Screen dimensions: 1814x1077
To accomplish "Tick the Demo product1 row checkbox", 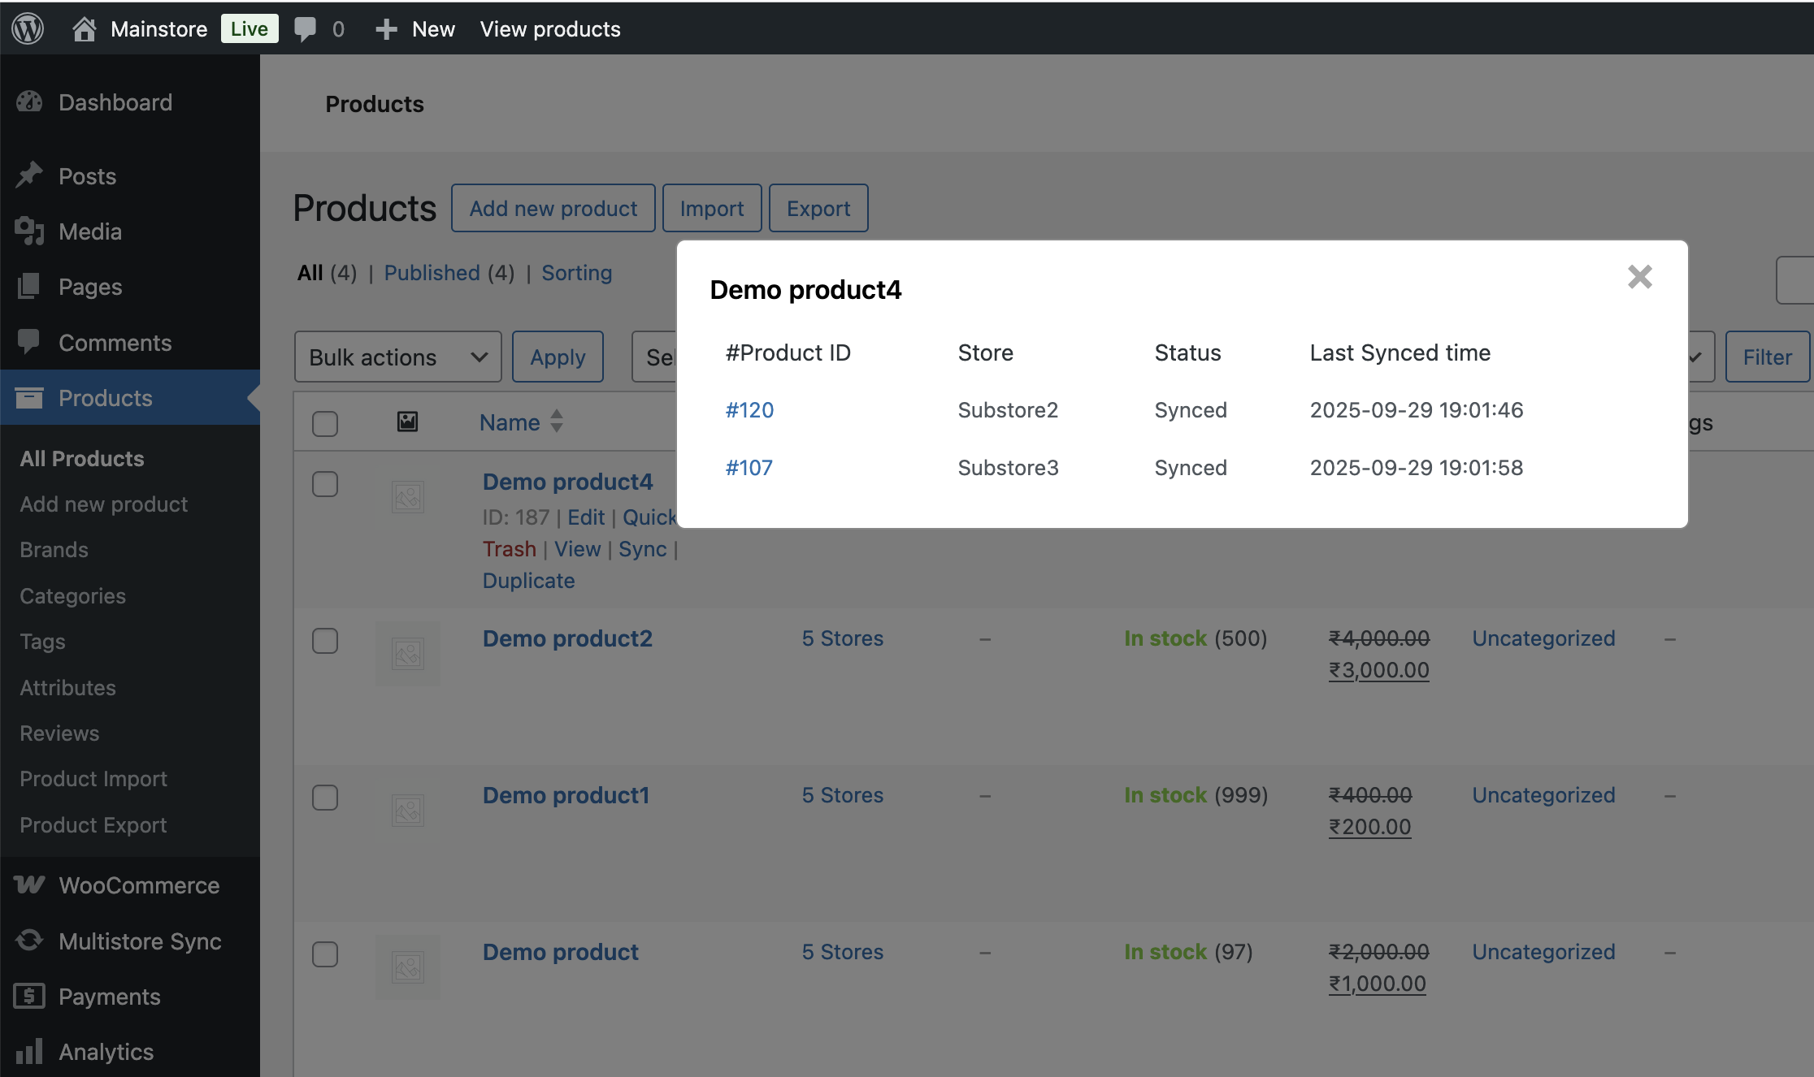I will (325, 797).
